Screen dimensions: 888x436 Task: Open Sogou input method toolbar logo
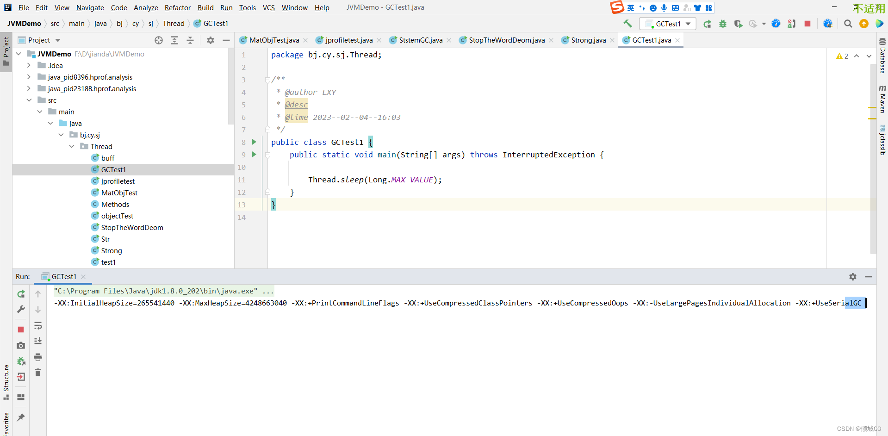616,7
